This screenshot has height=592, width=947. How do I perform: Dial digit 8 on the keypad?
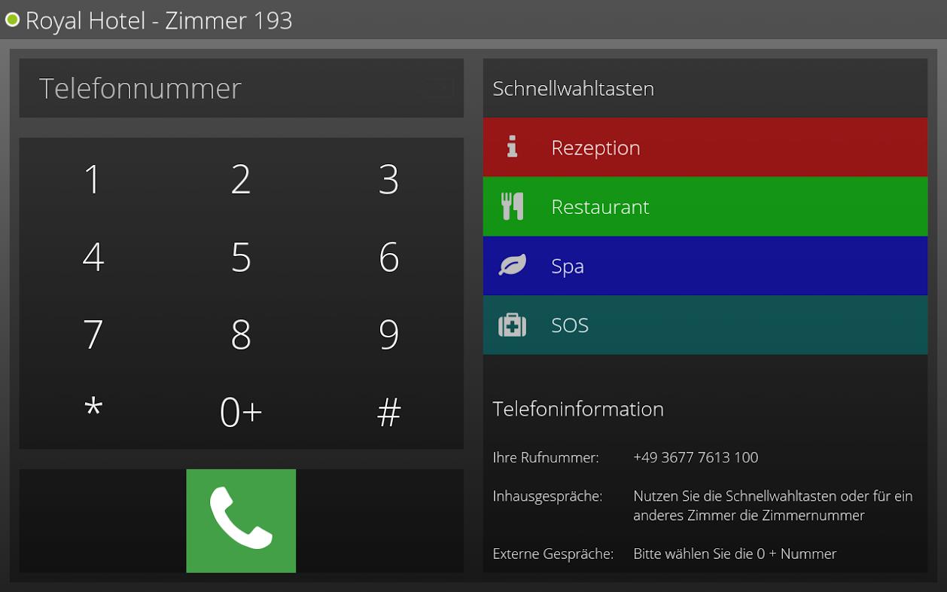point(241,334)
